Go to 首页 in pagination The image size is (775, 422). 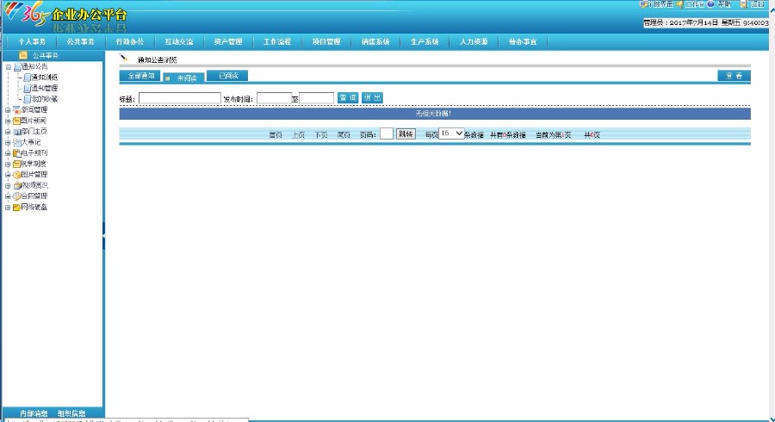point(276,135)
